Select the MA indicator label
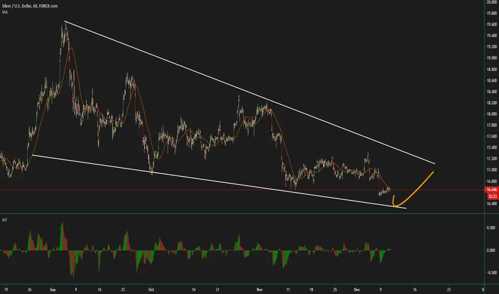This screenshot has width=499, height=294. click(x=5, y=12)
